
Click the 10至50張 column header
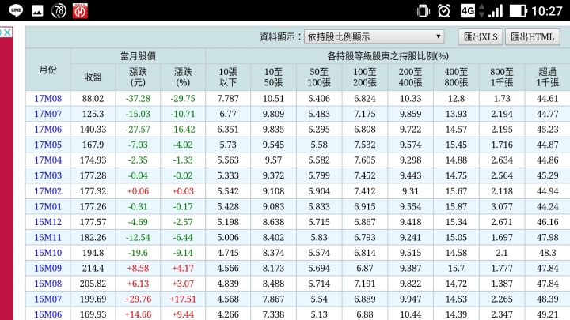(x=273, y=77)
